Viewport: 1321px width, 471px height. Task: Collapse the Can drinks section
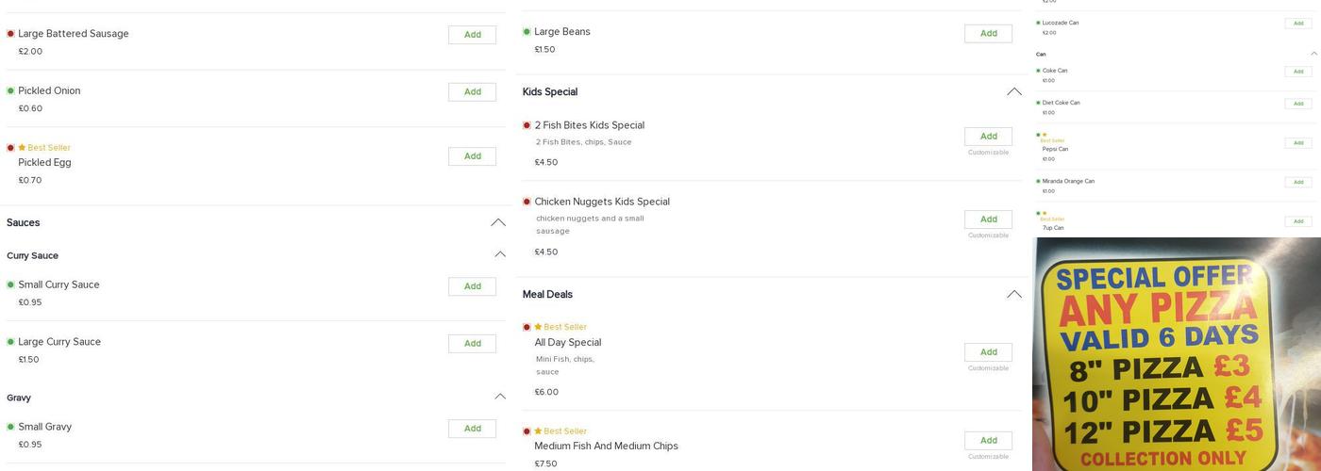[1313, 54]
